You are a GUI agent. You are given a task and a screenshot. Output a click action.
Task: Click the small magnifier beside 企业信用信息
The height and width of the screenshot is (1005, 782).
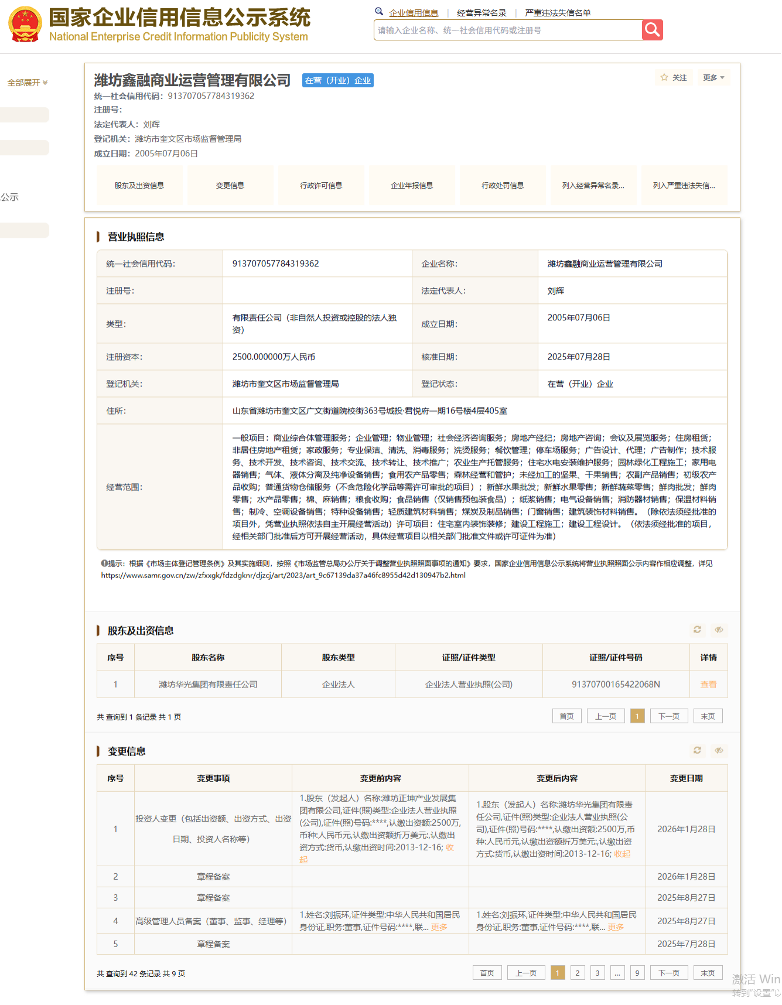click(x=379, y=11)
